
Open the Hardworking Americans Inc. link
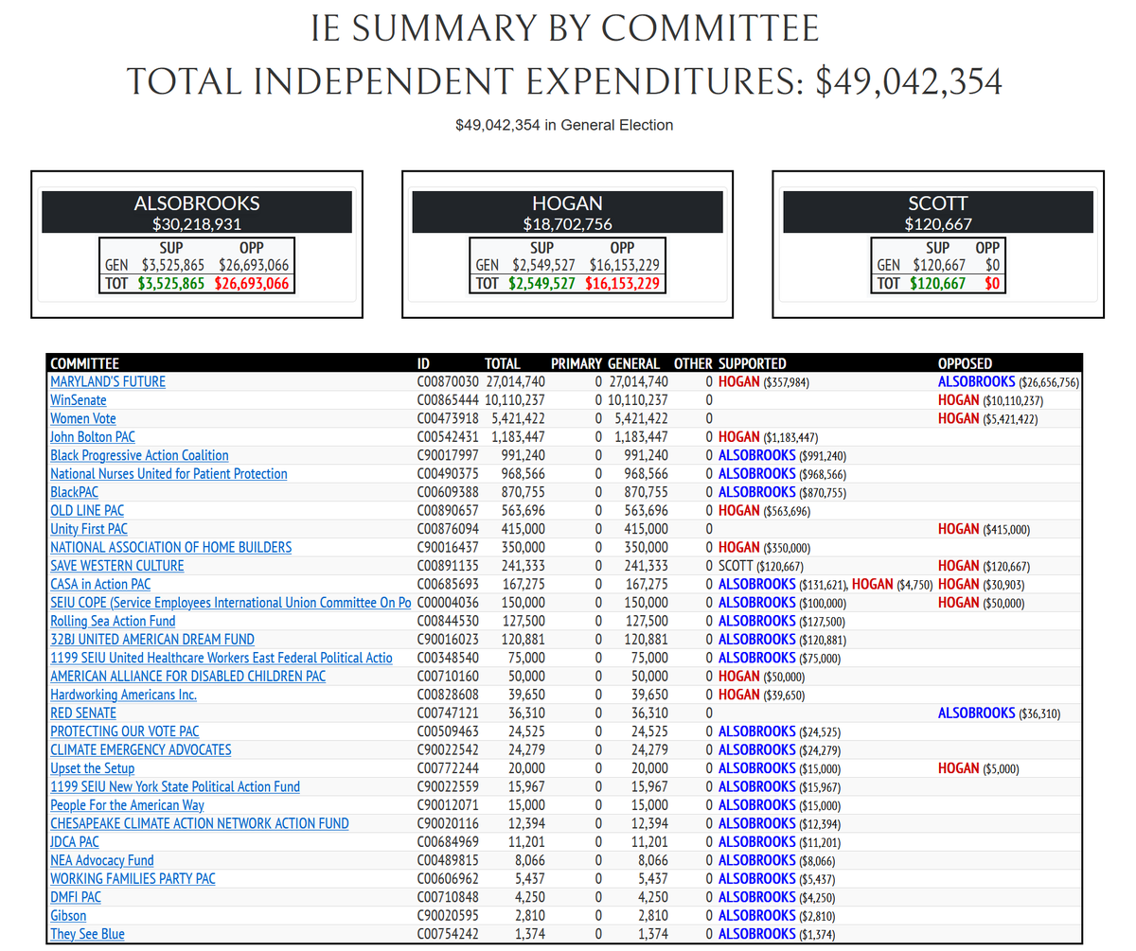(123, 696)
